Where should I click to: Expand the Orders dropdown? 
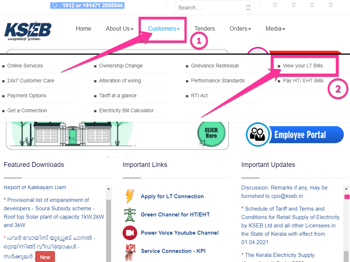coord(240,29)
